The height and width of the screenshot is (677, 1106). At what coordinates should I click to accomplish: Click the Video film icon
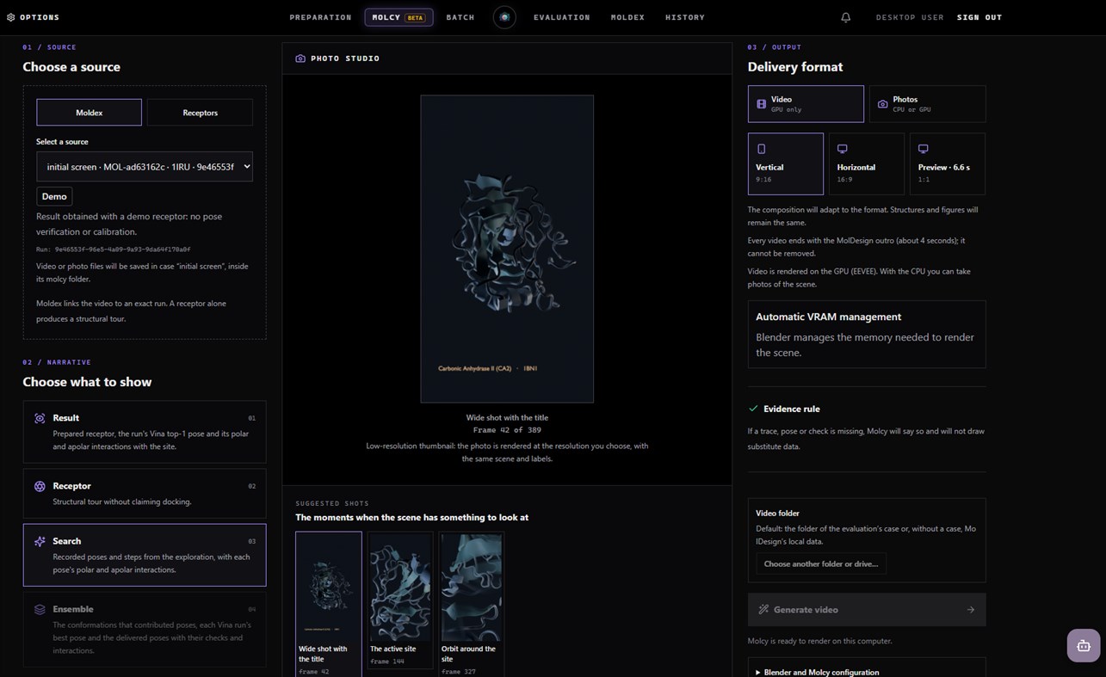(x=761, y=104)
